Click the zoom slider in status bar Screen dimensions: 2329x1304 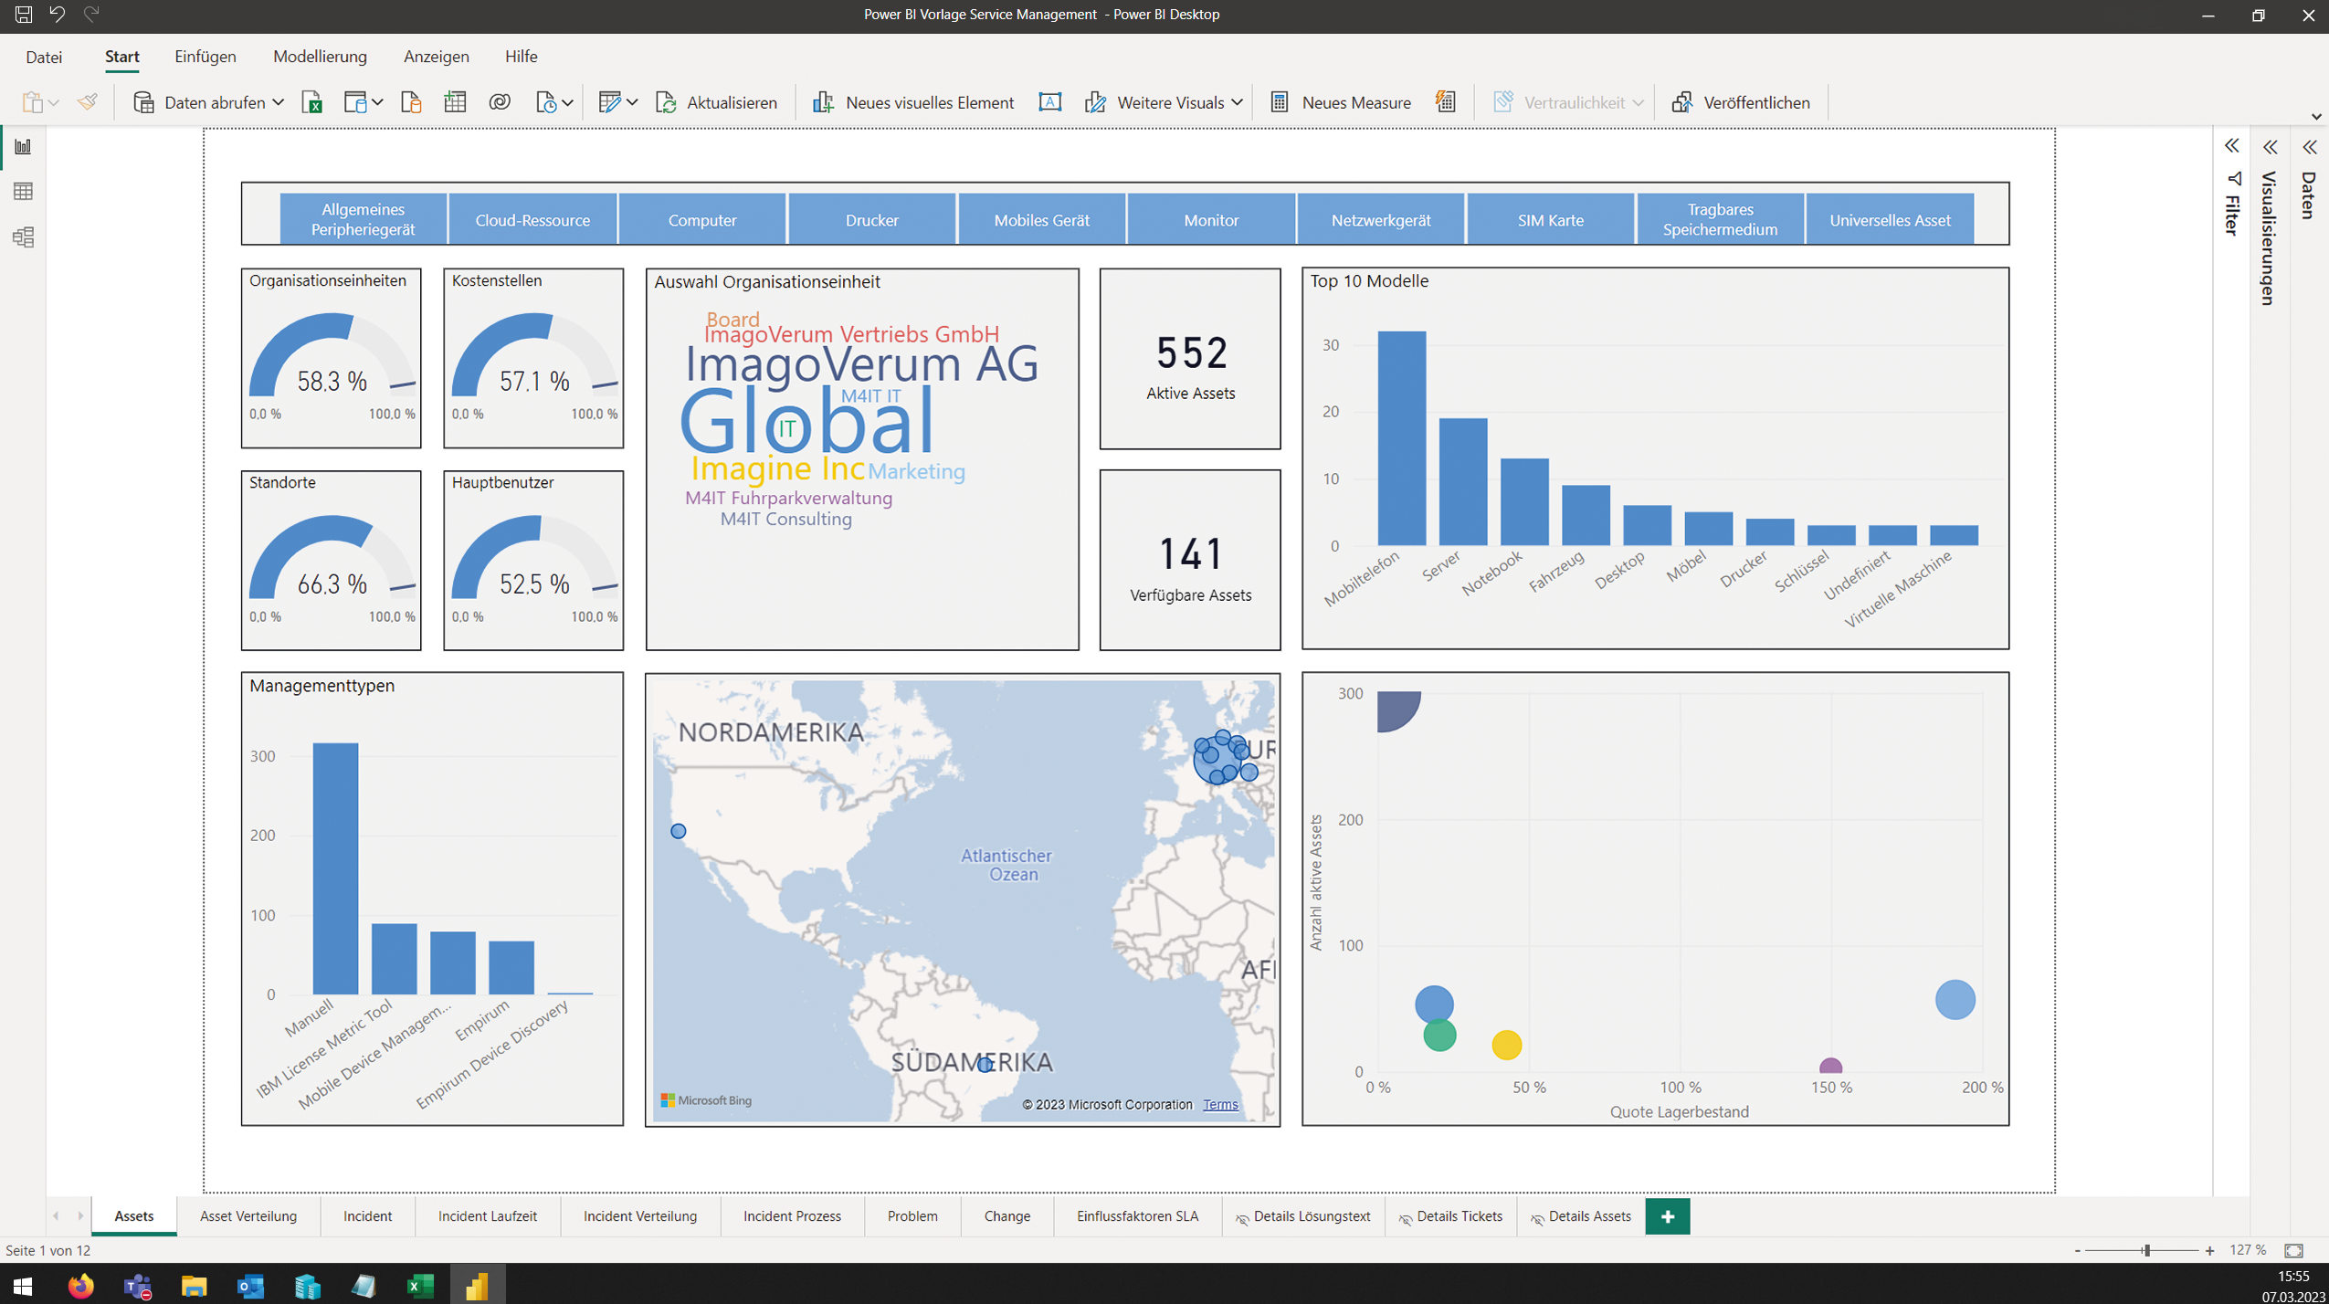pos(2146,1250)
